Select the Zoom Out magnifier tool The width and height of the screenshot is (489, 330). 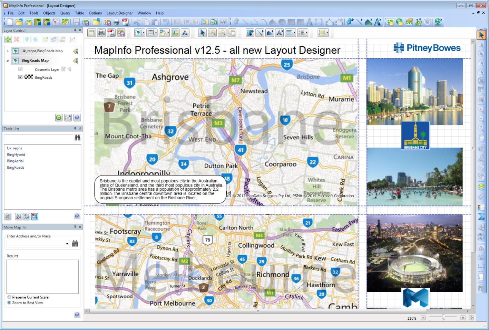222,33
